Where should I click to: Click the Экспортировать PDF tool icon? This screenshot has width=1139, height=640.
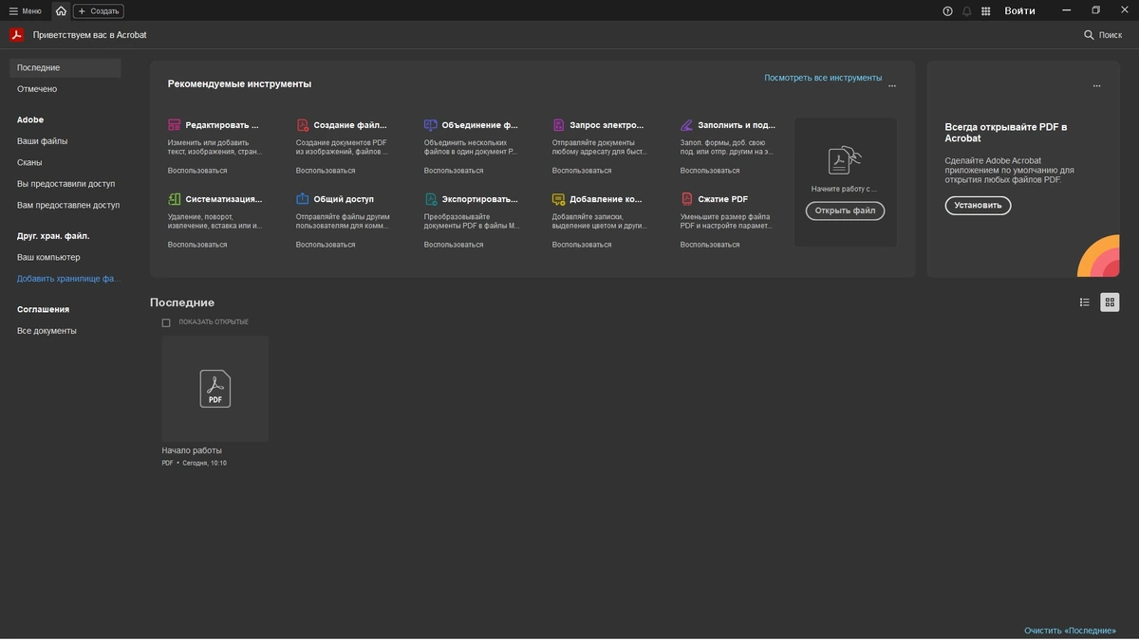pos(430,199)
